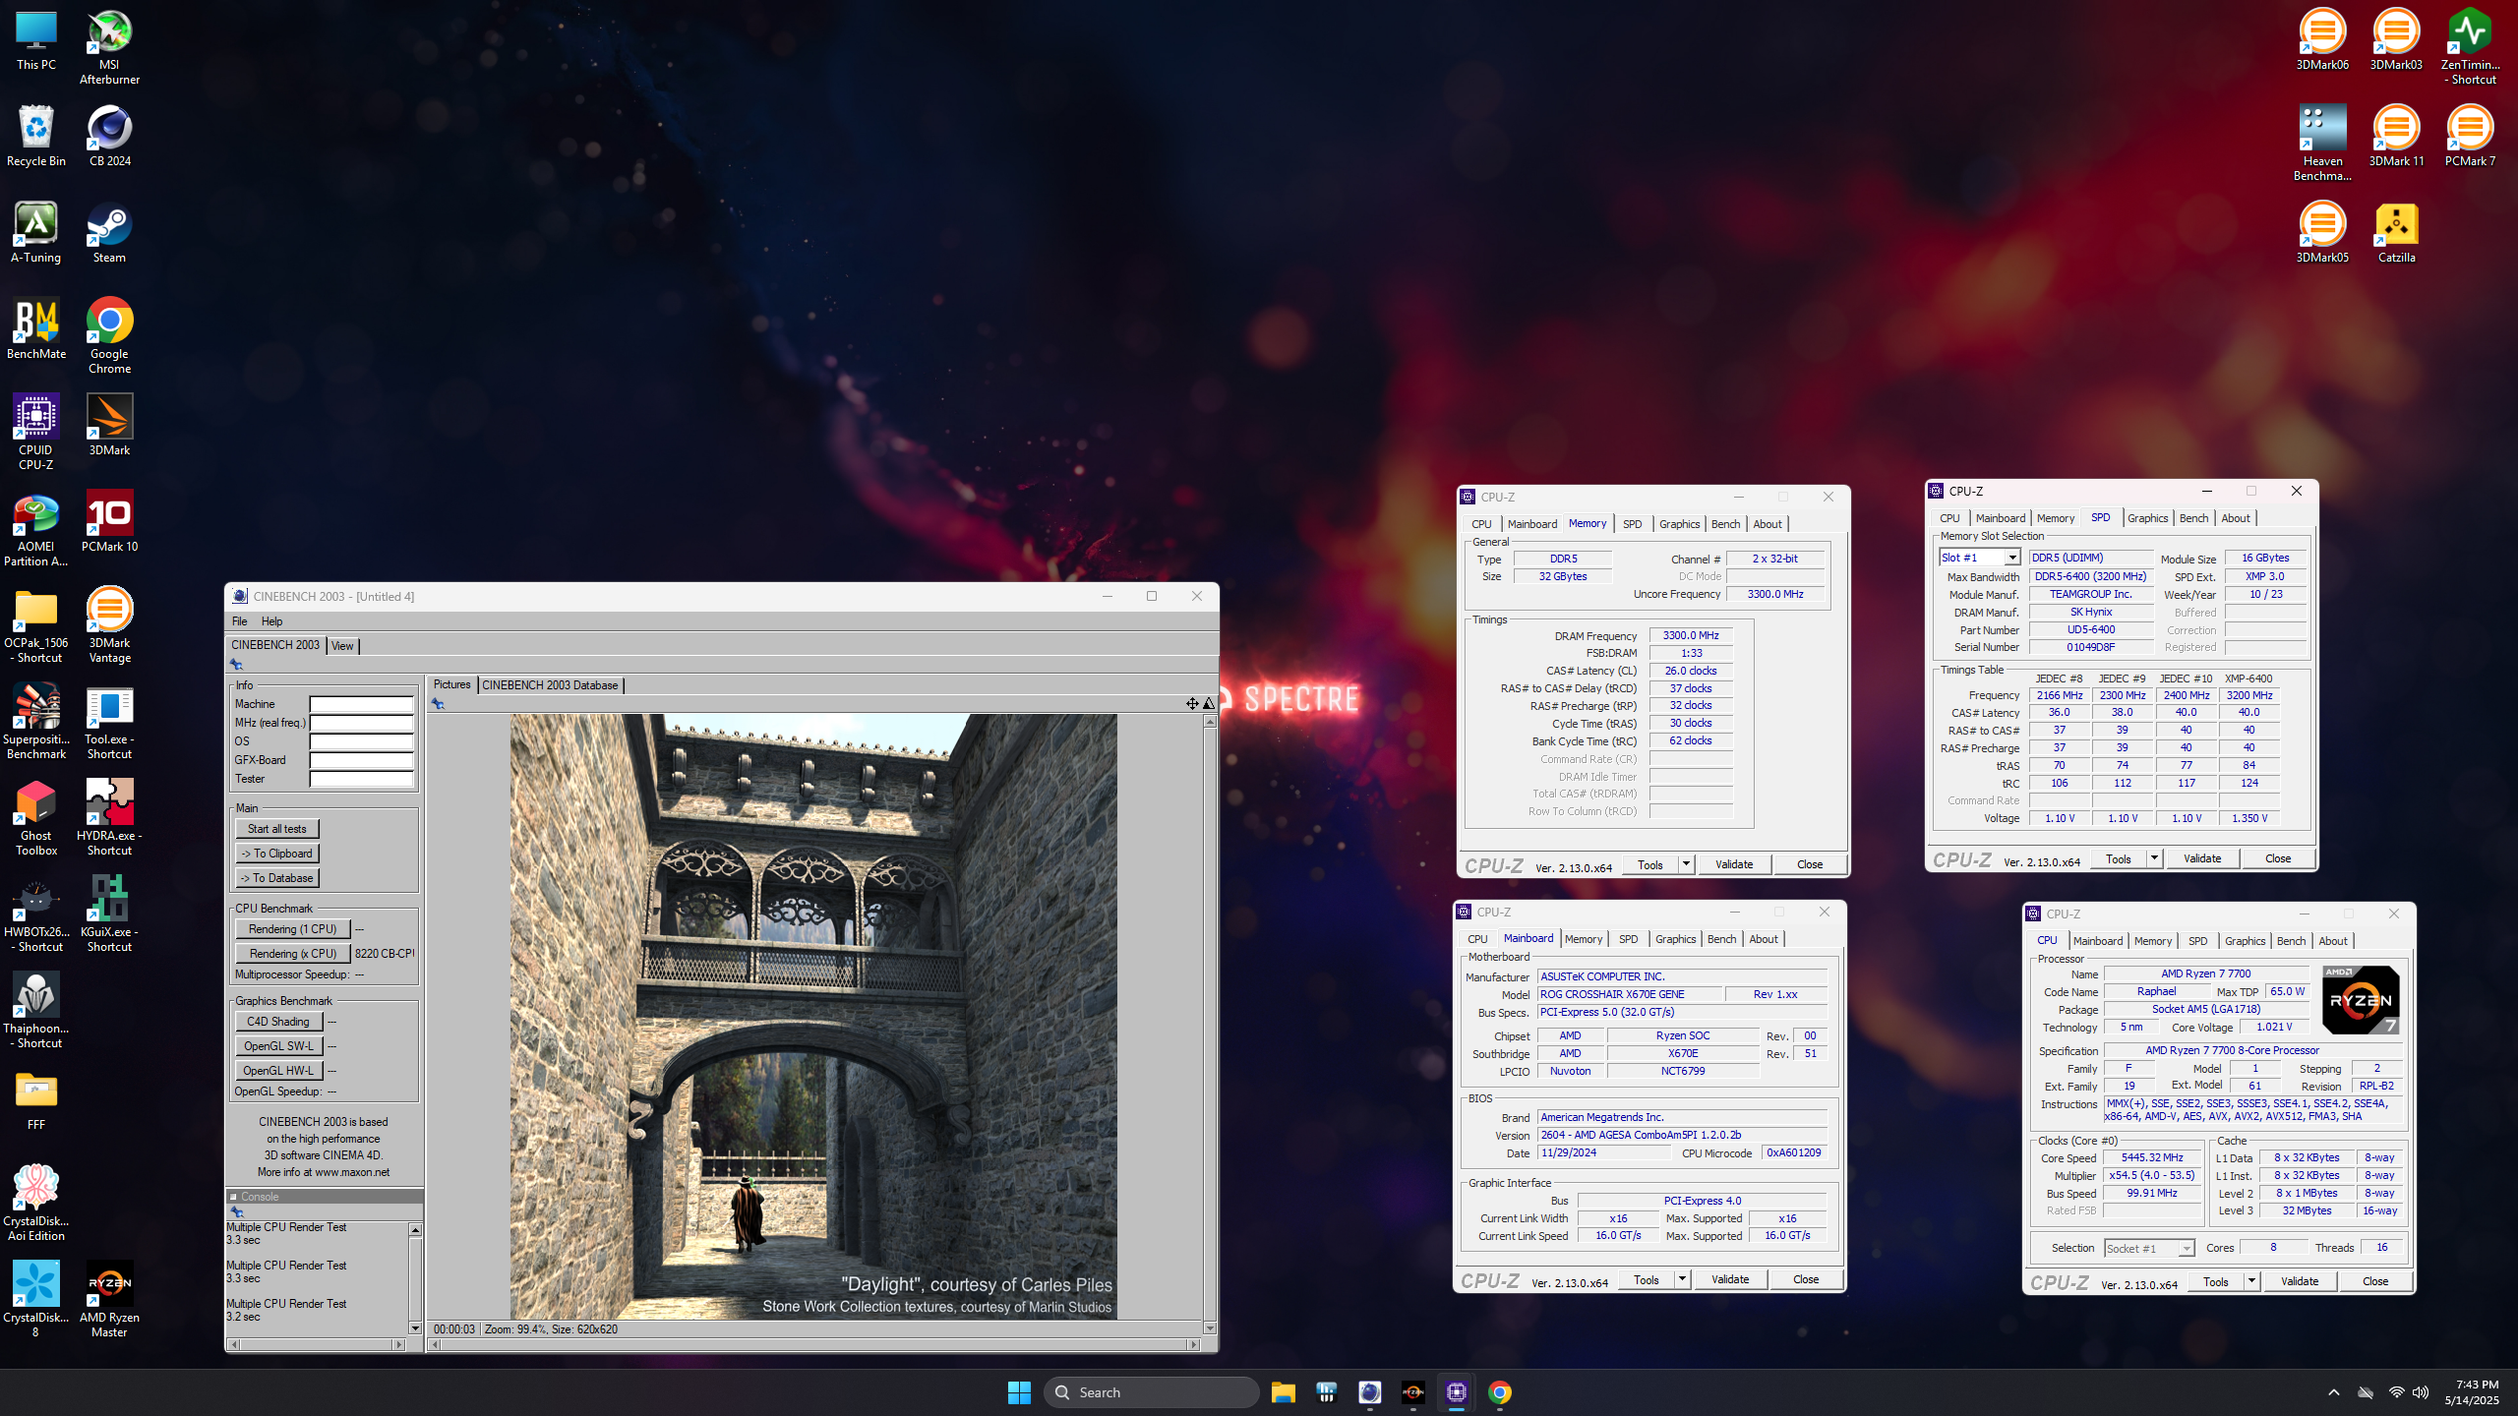2518x1416 pixels.
Task: Launch ZenTimings shortcut icon
Action: (x=2470, y=46)
